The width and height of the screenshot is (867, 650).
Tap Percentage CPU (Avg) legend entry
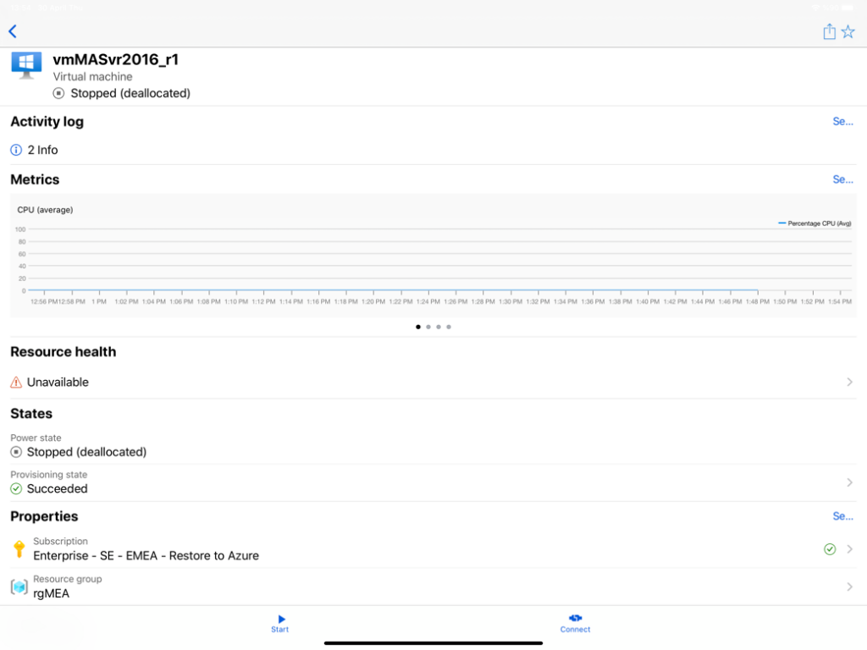(815, 223)
